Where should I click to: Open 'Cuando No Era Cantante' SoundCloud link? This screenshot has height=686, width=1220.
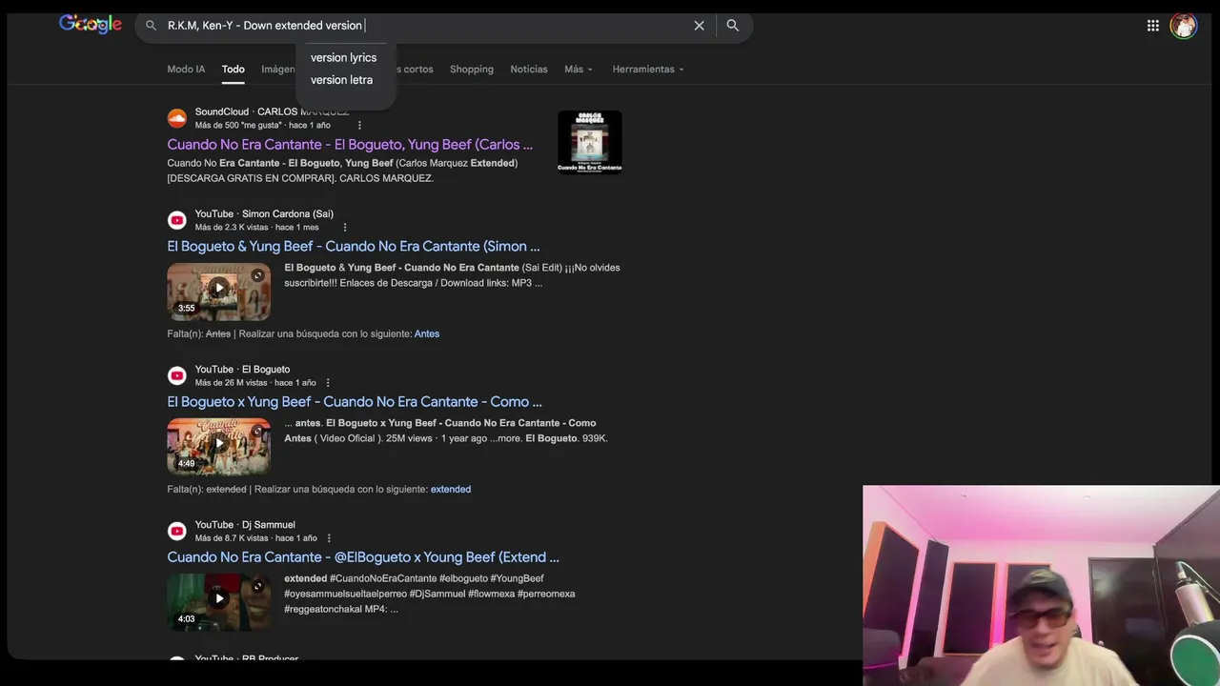(x=350, y=145)
